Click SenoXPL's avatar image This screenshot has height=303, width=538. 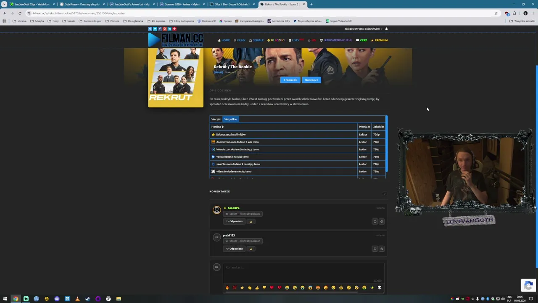point(216,210)
